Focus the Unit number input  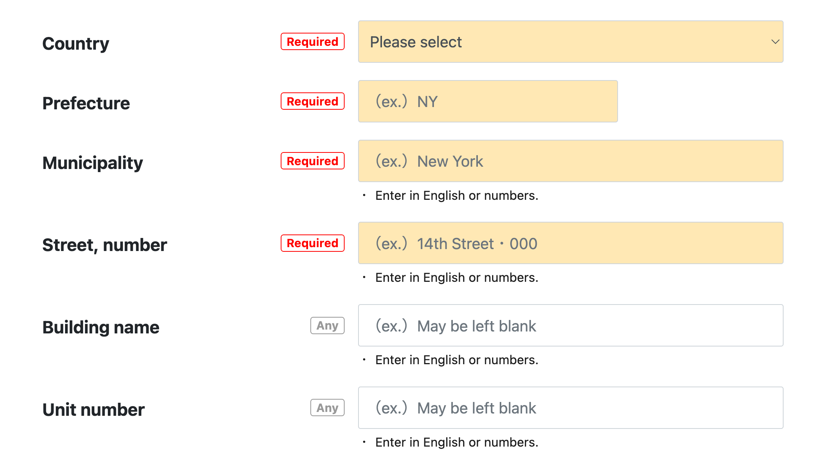tap(570, 408)
